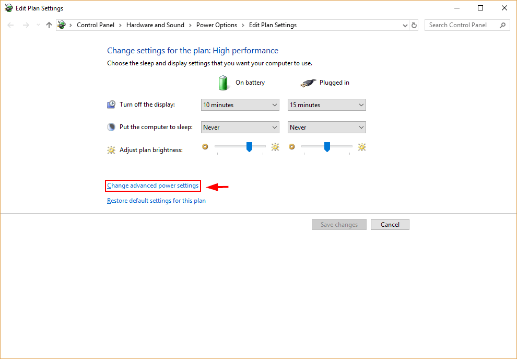
Task: Click the 'Adjust plan brightness:' label
Action: click(151, 150)
